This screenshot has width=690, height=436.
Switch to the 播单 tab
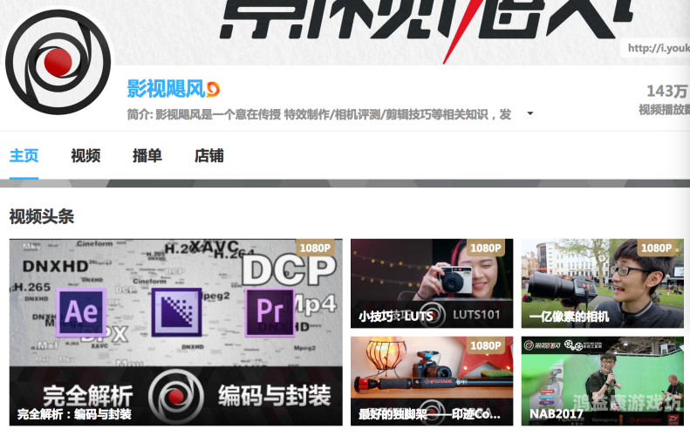[147, 156]
